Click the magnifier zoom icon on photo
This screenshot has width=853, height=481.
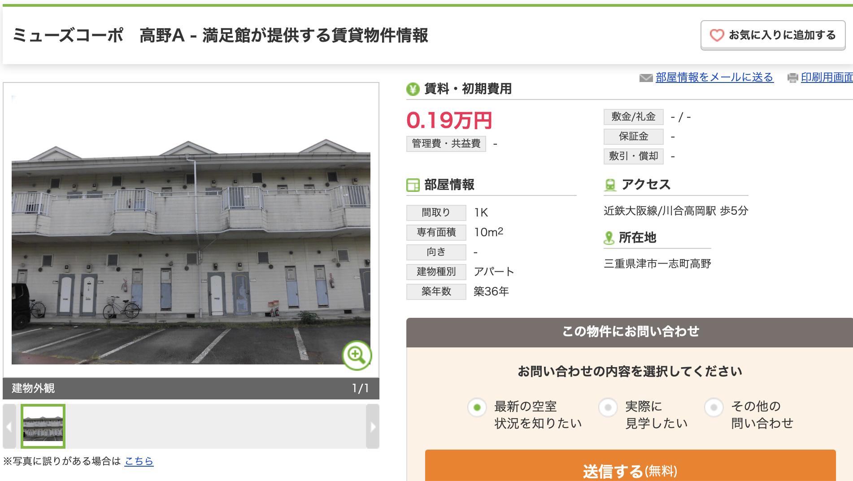point(357,355)
